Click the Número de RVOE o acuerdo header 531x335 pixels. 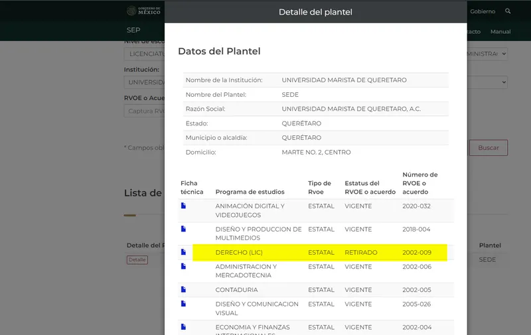(420, 183)
